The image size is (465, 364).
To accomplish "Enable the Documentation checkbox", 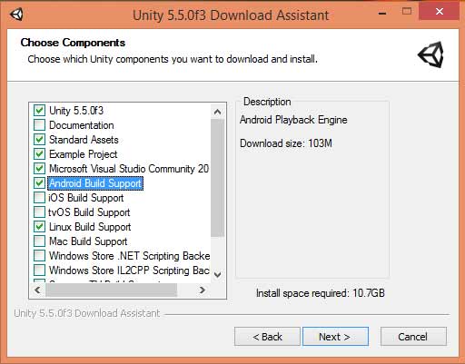I will click(x=39, y=125).
